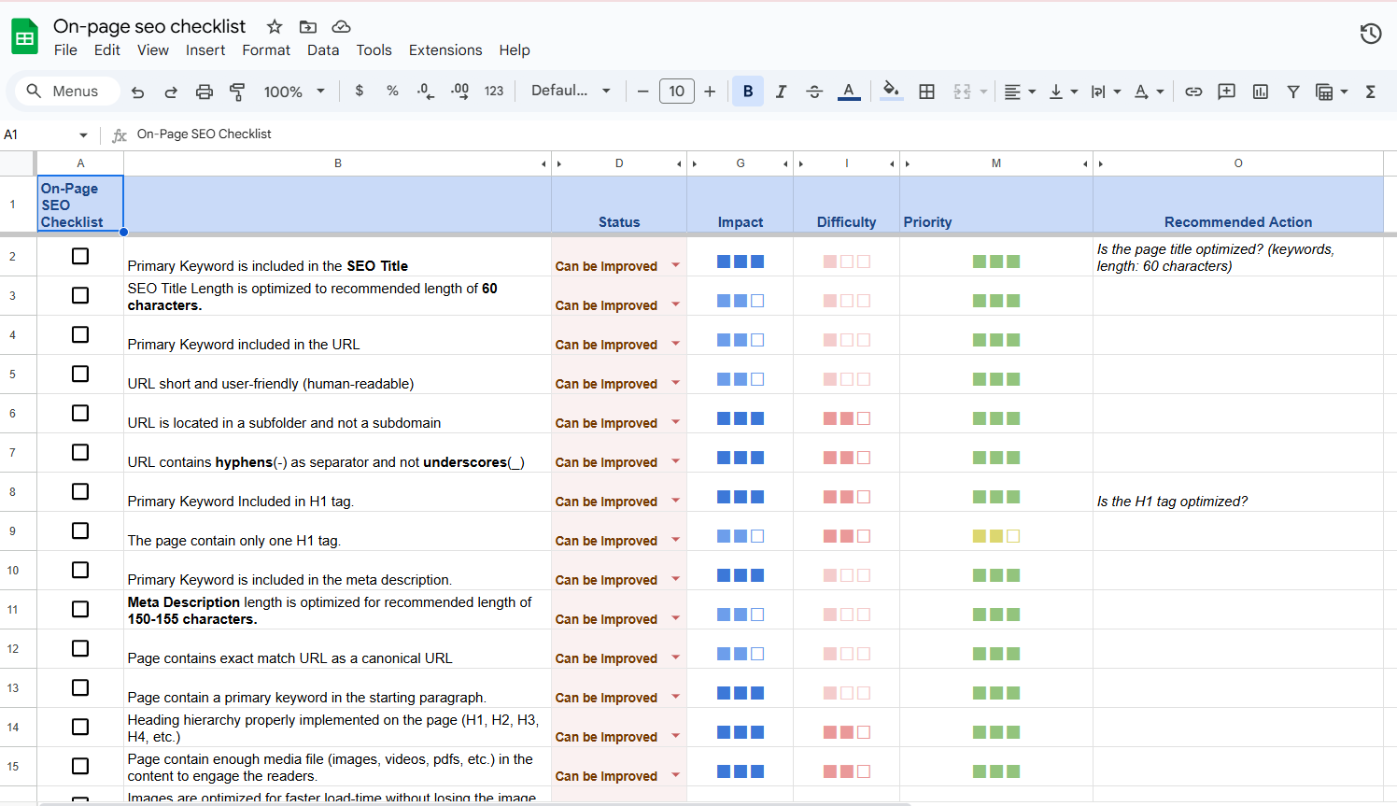Open version history clock icon
1397x806 pixels.
[x=1370, y=35]
